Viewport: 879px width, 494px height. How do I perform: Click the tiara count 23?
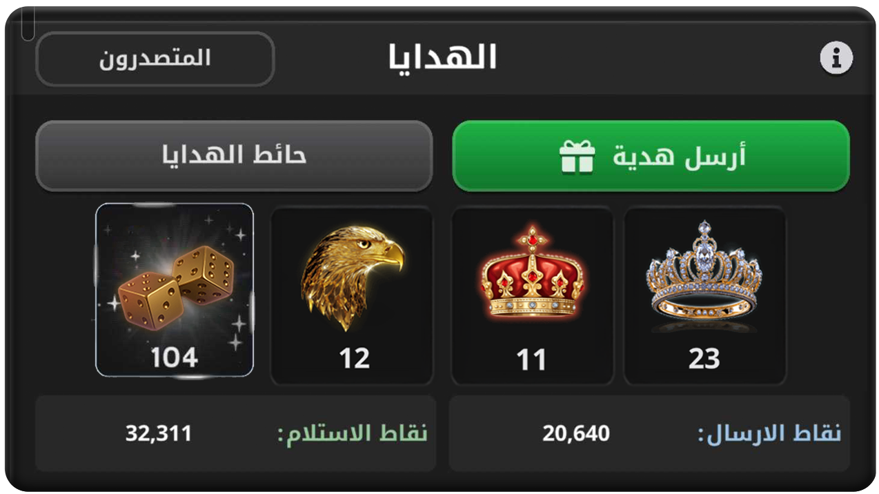[x=704, y=359]
